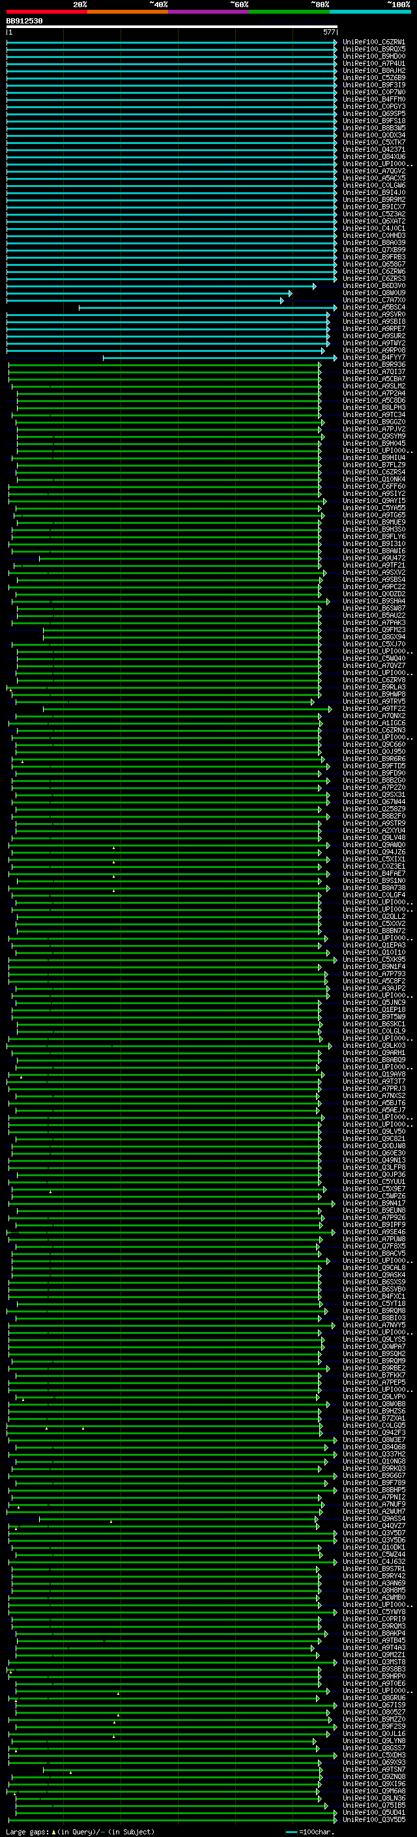Open hit UniRef100_Q6XAT2
417x1837 pixels.
[x=373, y=221]
